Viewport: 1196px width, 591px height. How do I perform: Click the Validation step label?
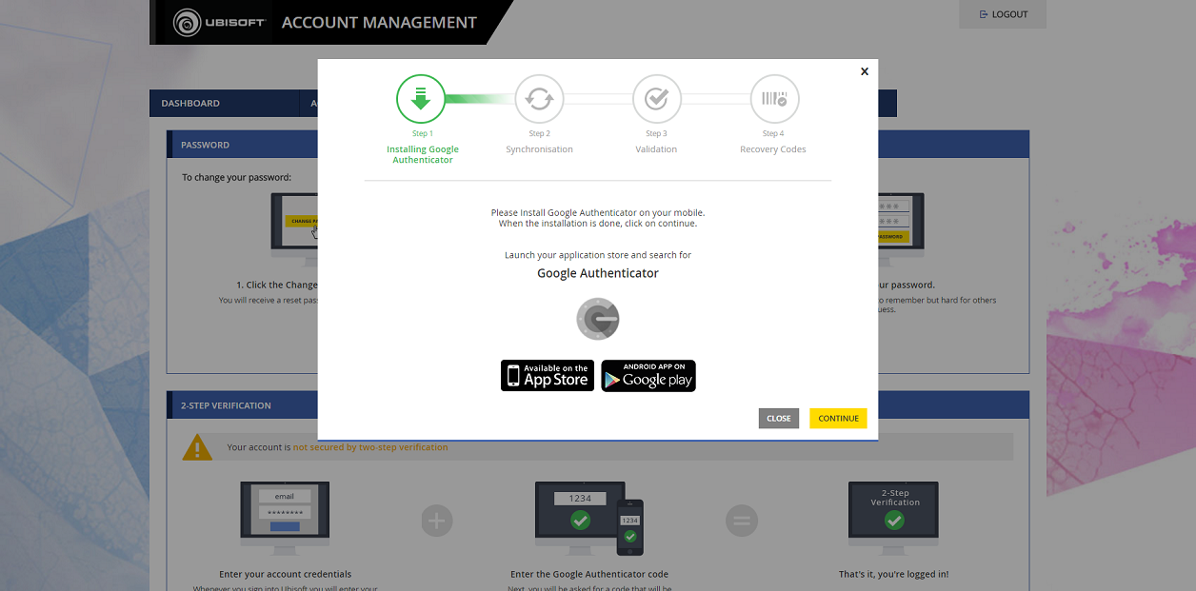tap(656, 149)
